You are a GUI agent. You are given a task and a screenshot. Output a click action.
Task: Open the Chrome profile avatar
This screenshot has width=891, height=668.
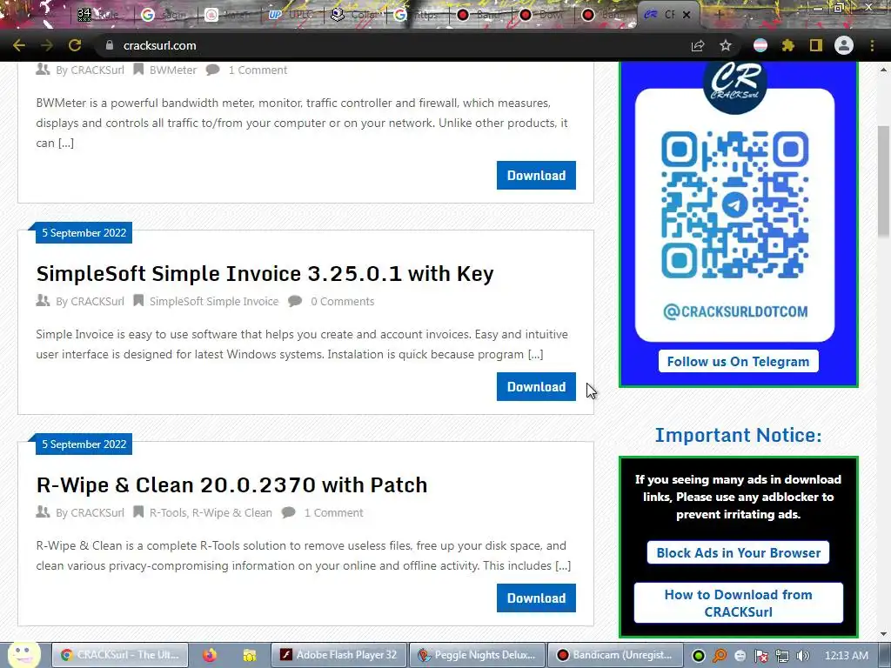coord(844,45)
